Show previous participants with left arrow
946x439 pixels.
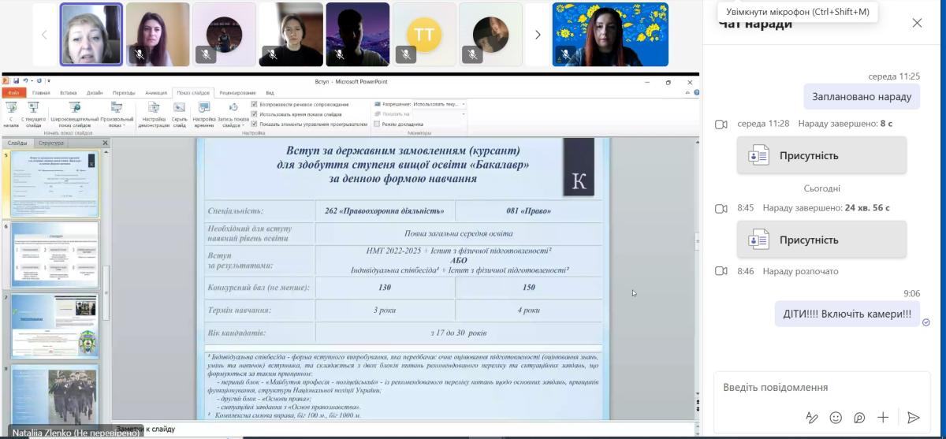tap(44, 35)
